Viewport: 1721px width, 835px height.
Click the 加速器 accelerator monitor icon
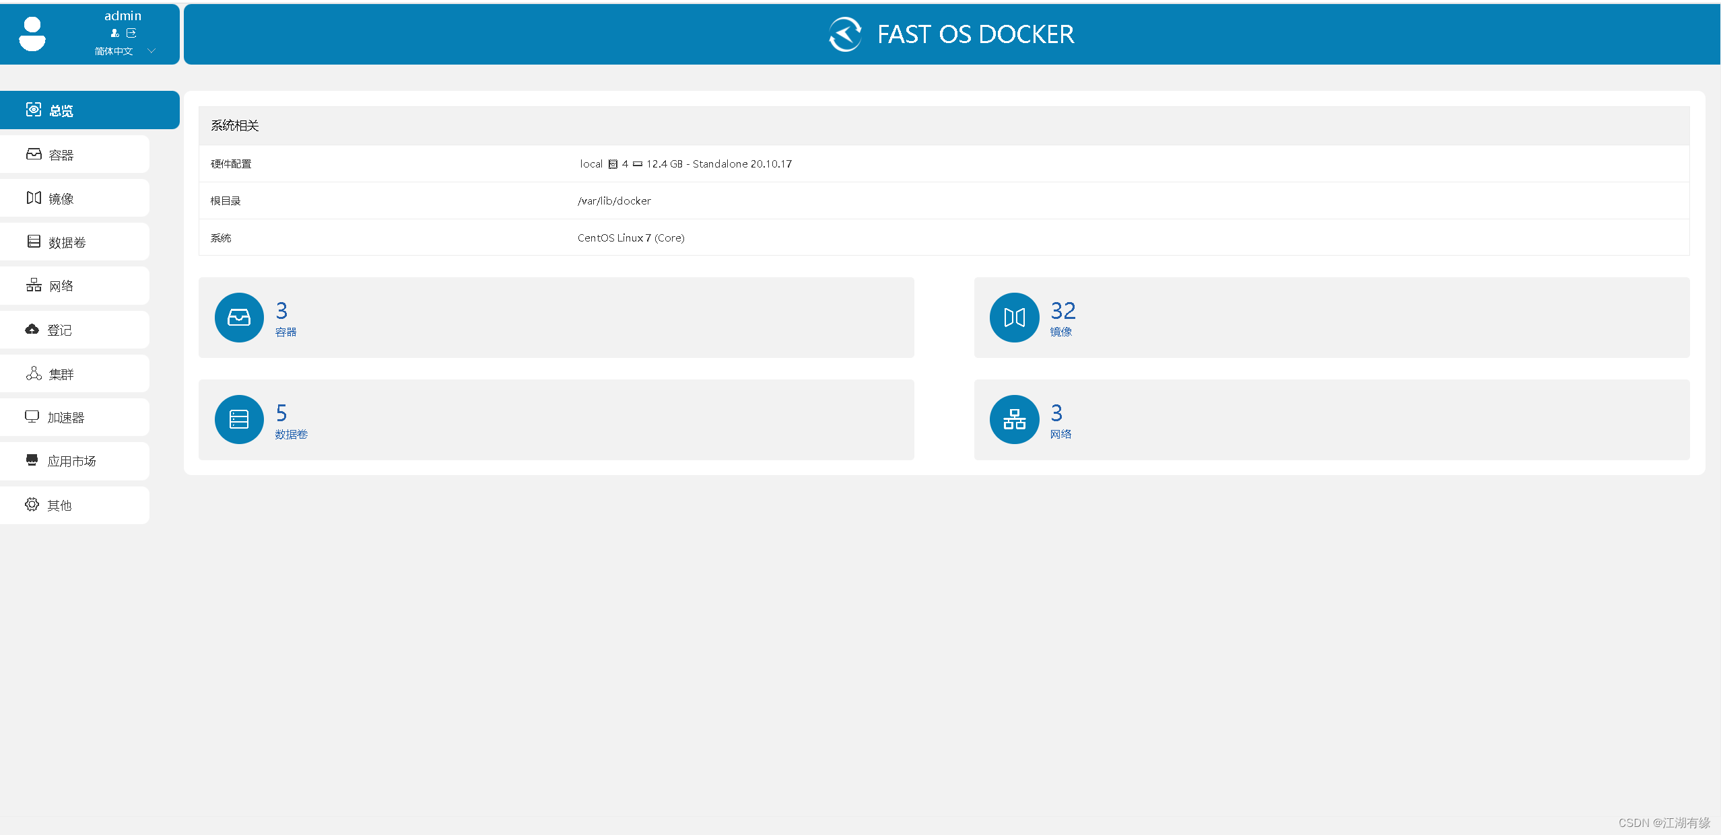(x=32, y=416)
